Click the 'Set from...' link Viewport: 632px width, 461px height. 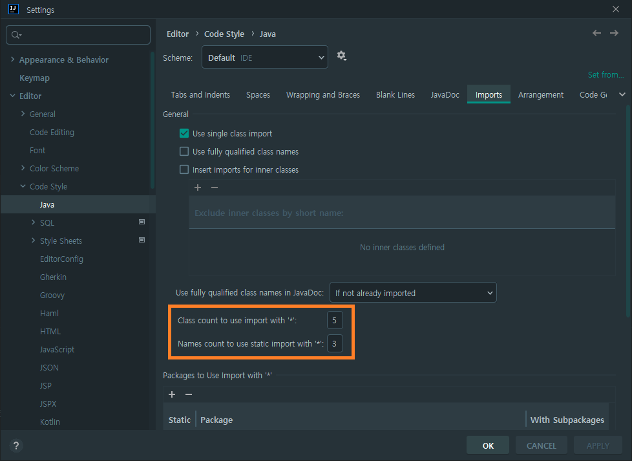point(605,74)
